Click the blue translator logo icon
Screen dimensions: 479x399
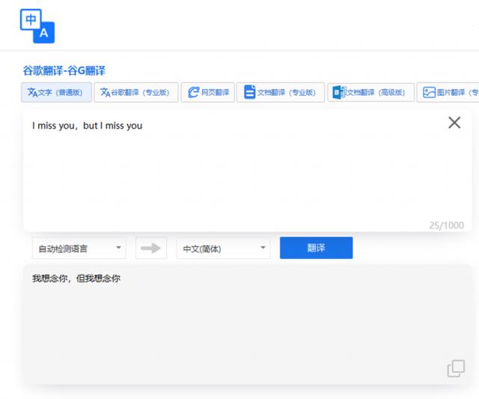[x=37, y=25]
